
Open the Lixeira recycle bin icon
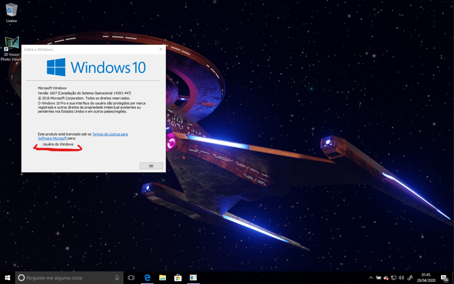(x=11, y=13)
